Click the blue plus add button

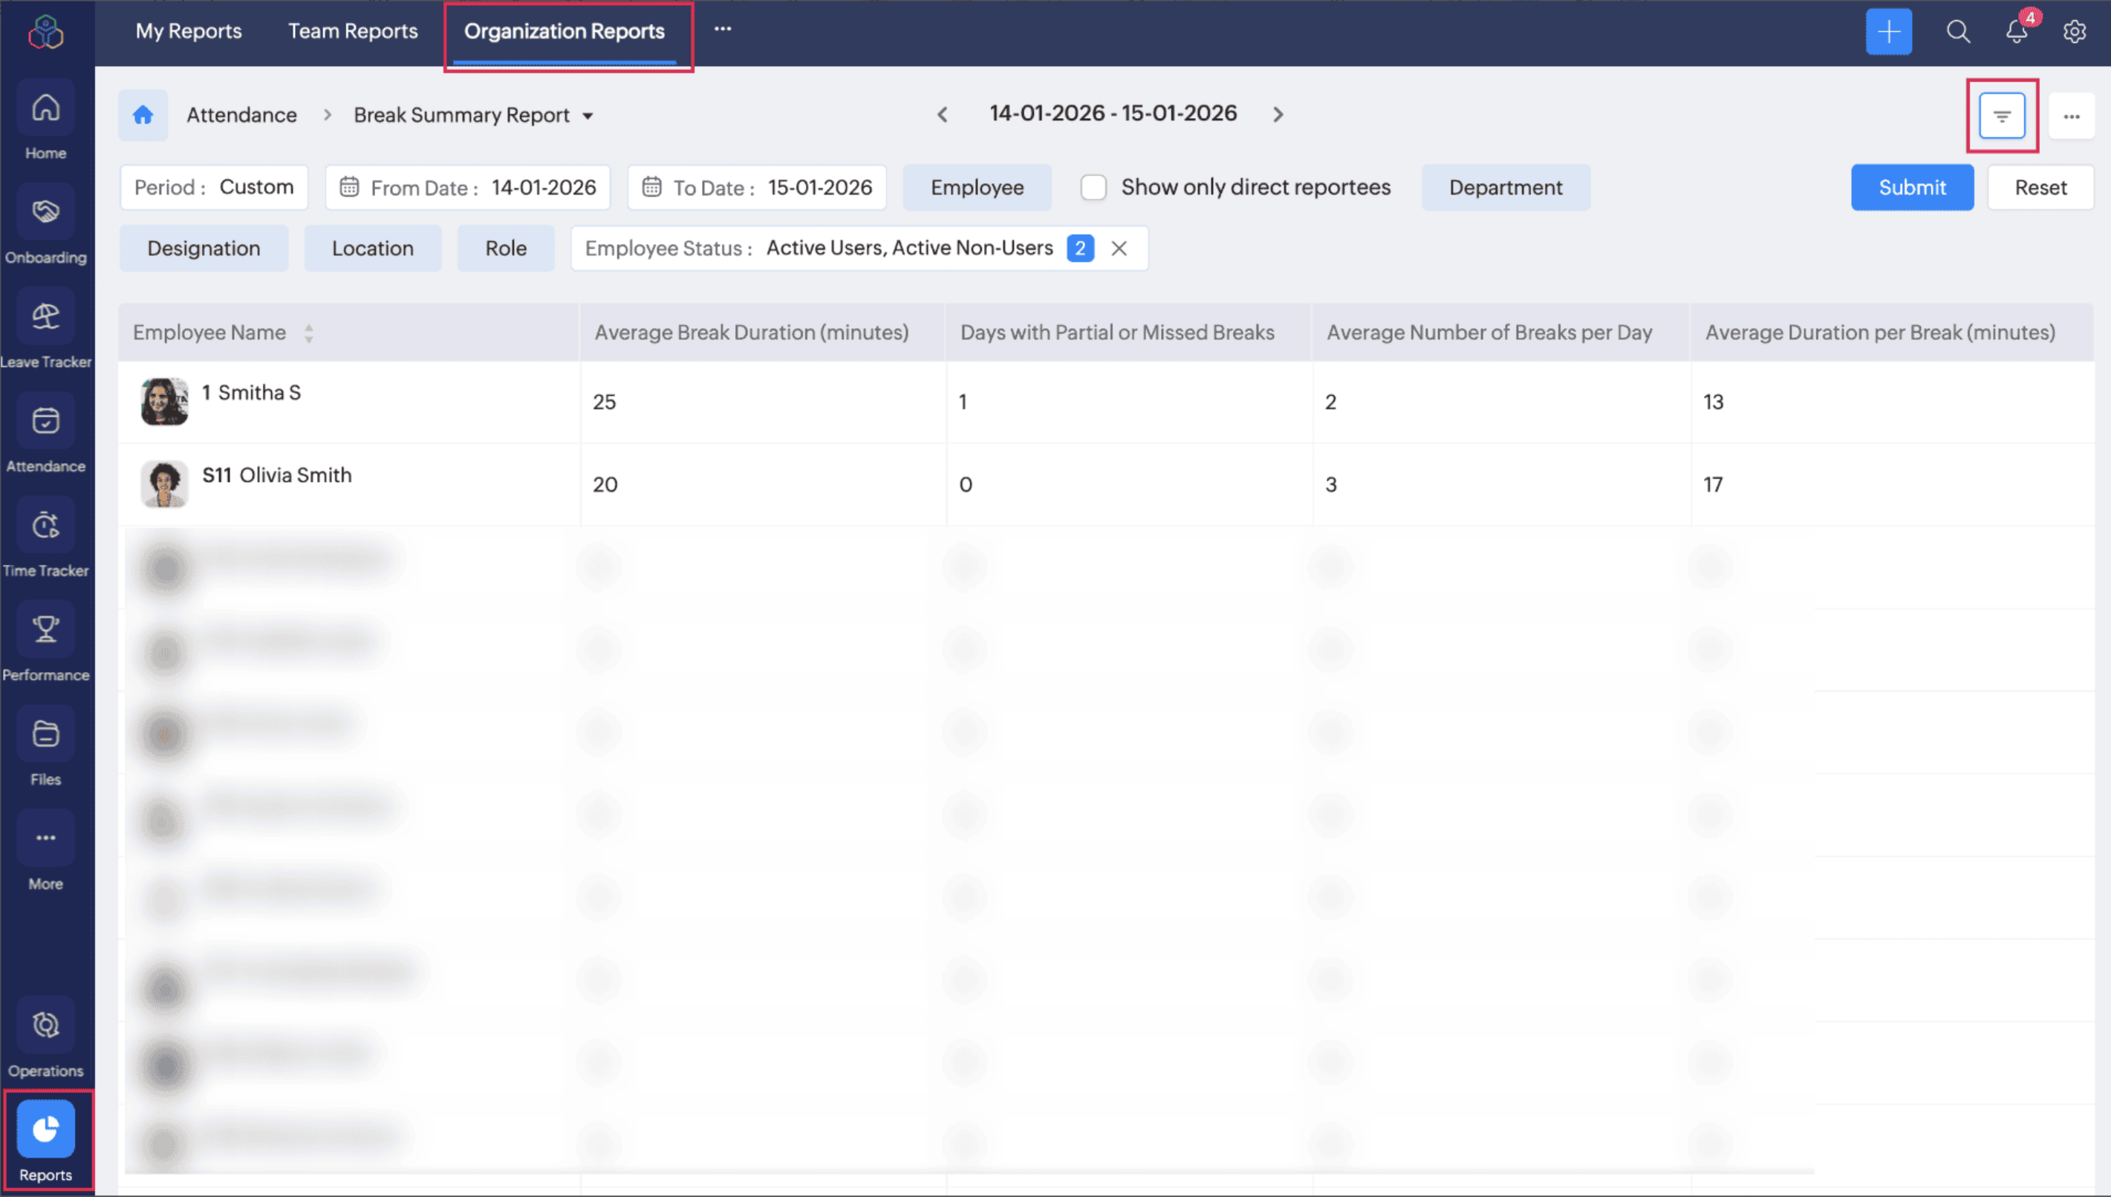pyautogui.click(x=1888, y=32)
